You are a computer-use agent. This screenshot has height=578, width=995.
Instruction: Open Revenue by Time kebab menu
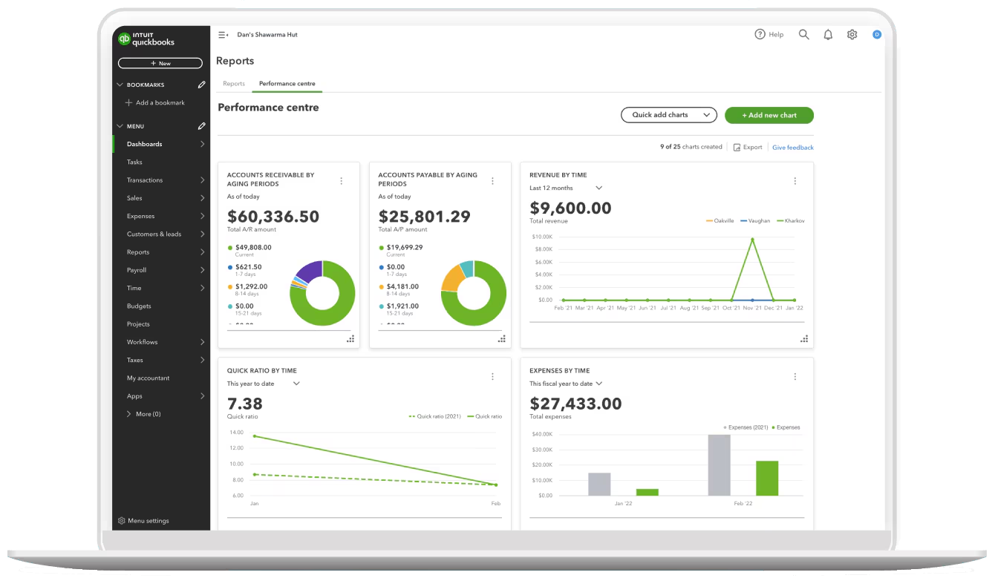click(795, 181)
